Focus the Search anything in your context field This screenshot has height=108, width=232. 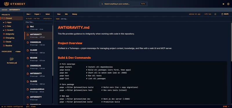click(x=124, y=4)
